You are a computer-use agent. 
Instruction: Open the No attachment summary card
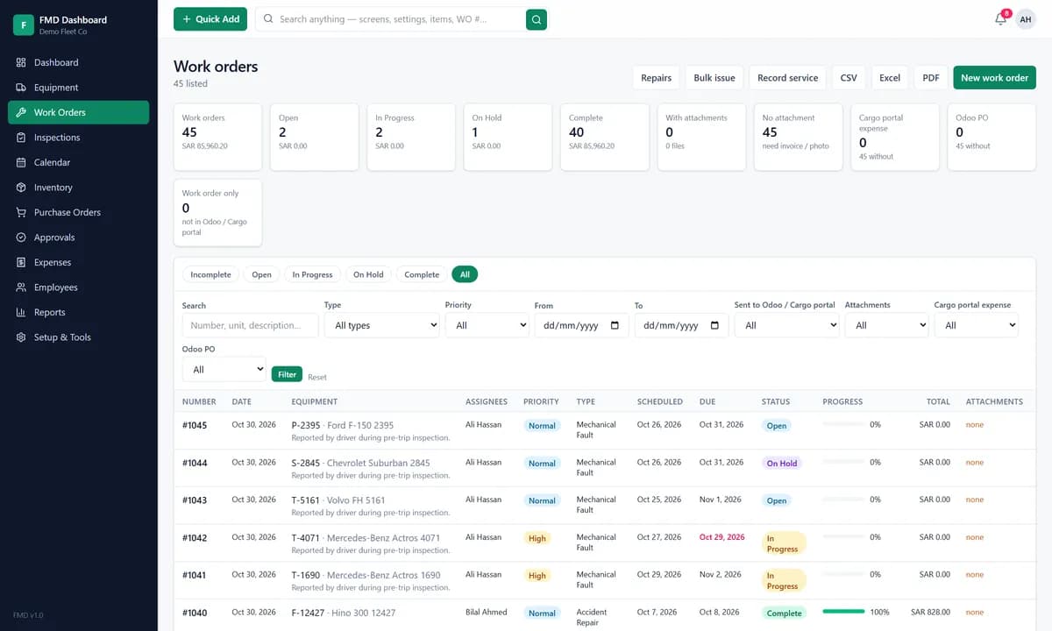[798, 137]
